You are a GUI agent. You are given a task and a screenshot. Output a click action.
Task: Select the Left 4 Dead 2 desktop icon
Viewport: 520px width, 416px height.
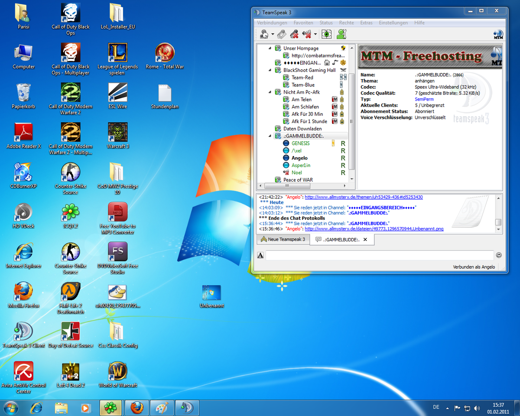[71, 375]
